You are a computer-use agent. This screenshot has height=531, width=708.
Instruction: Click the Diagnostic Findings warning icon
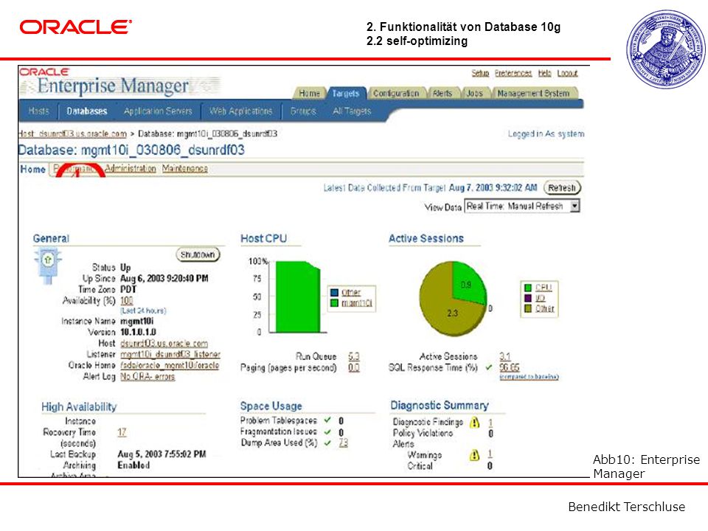tap(474, 422)
